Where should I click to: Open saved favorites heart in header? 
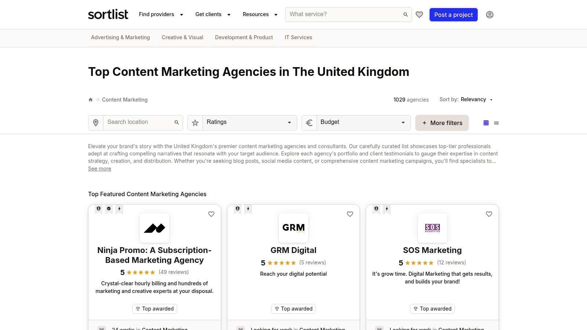pyautogui.click(x=419, y=15)
